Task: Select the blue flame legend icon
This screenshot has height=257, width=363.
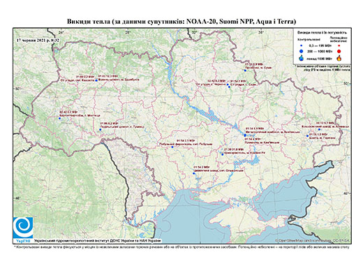Action: coord(301,58)
